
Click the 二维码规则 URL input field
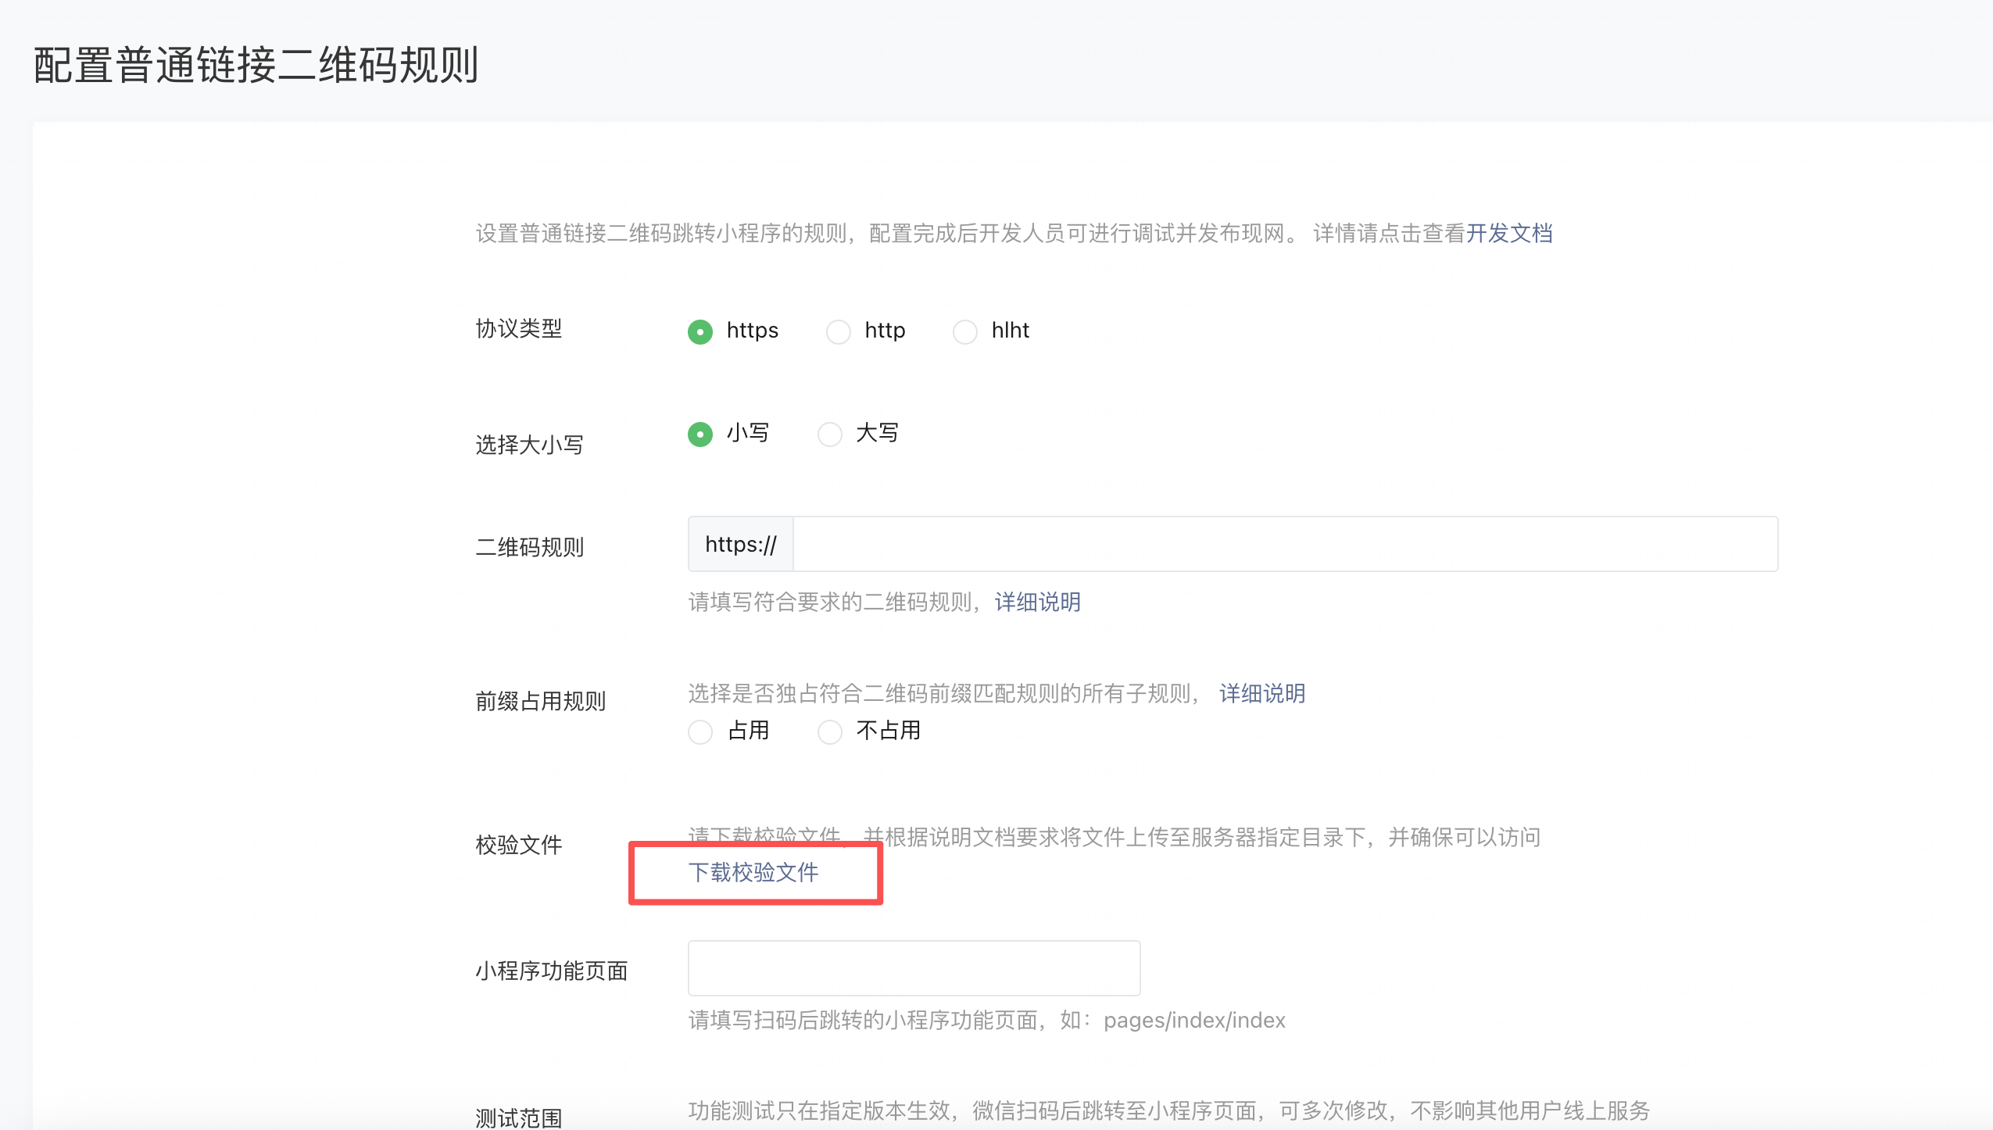(1284, 544)
